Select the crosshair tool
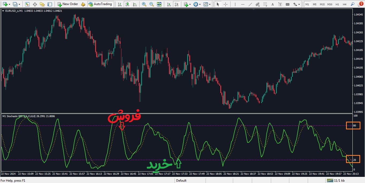Image resolution: width=365 pixels, height=183 pixels. (225, 4)
